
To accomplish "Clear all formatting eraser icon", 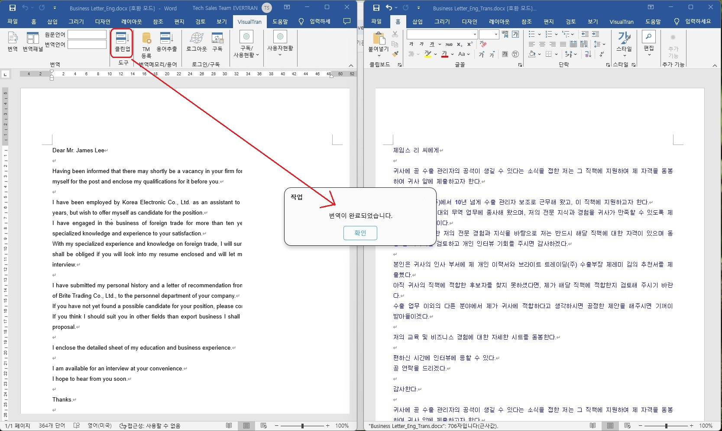I will (x=483, y=44).
